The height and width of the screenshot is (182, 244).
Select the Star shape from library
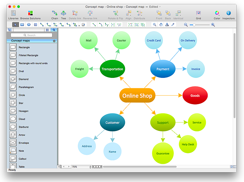[x=13, y=103]
